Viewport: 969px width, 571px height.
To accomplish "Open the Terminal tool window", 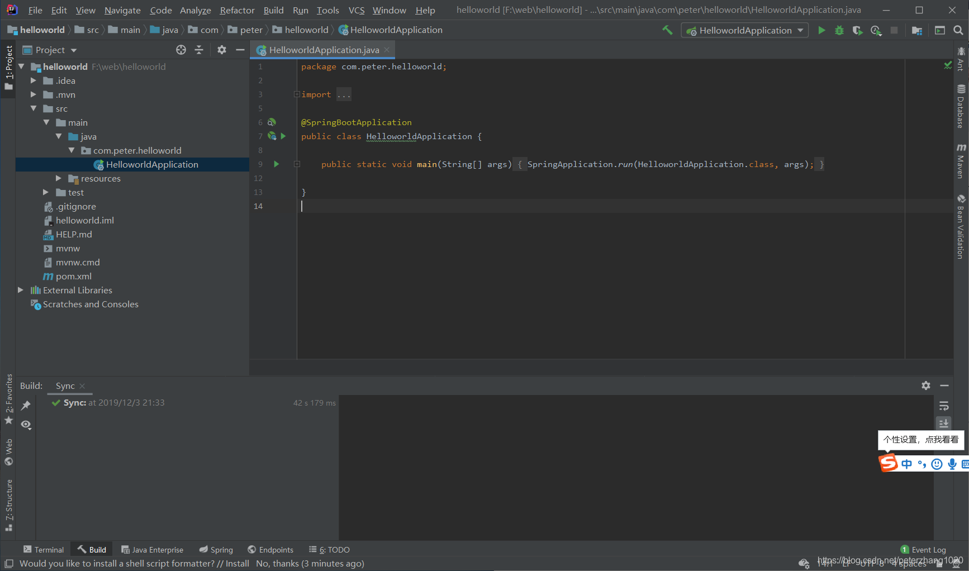I will (44, 550).
